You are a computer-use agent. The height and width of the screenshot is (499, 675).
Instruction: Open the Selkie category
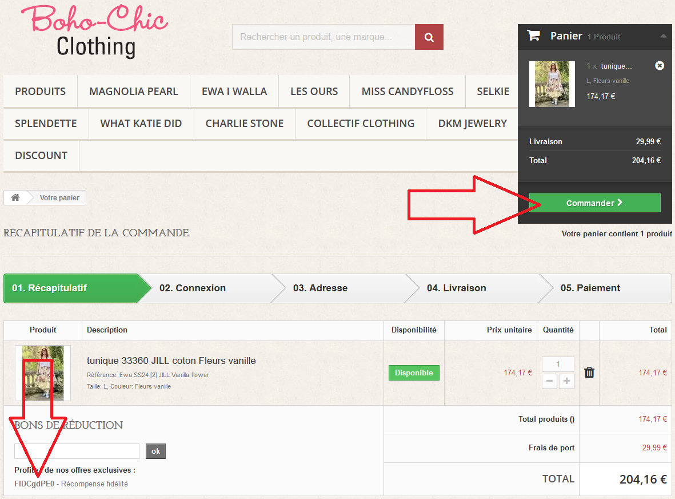coord(493,92)
